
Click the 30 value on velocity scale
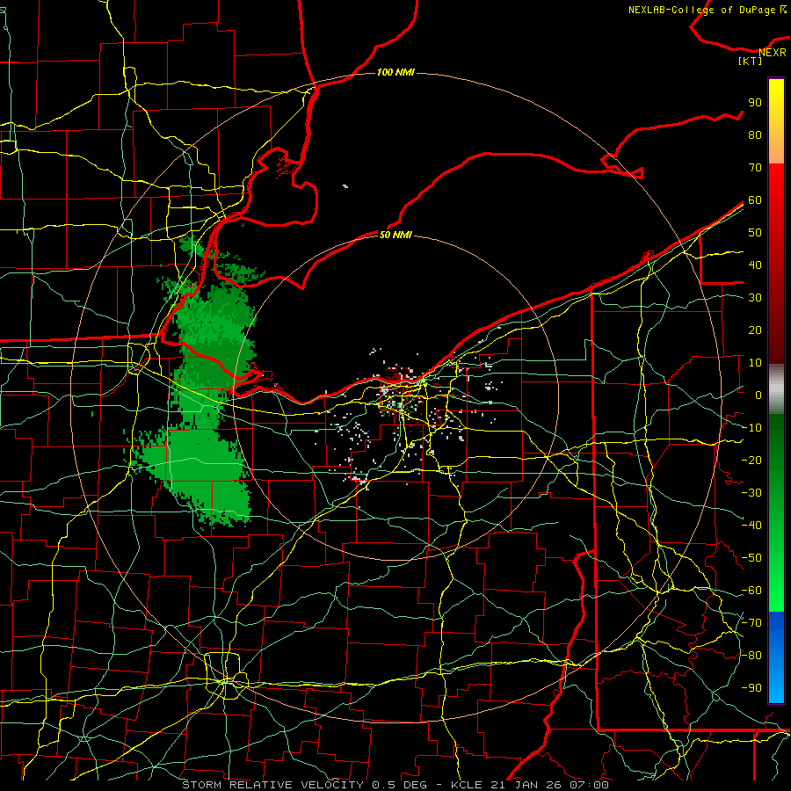tap(755, 298)
